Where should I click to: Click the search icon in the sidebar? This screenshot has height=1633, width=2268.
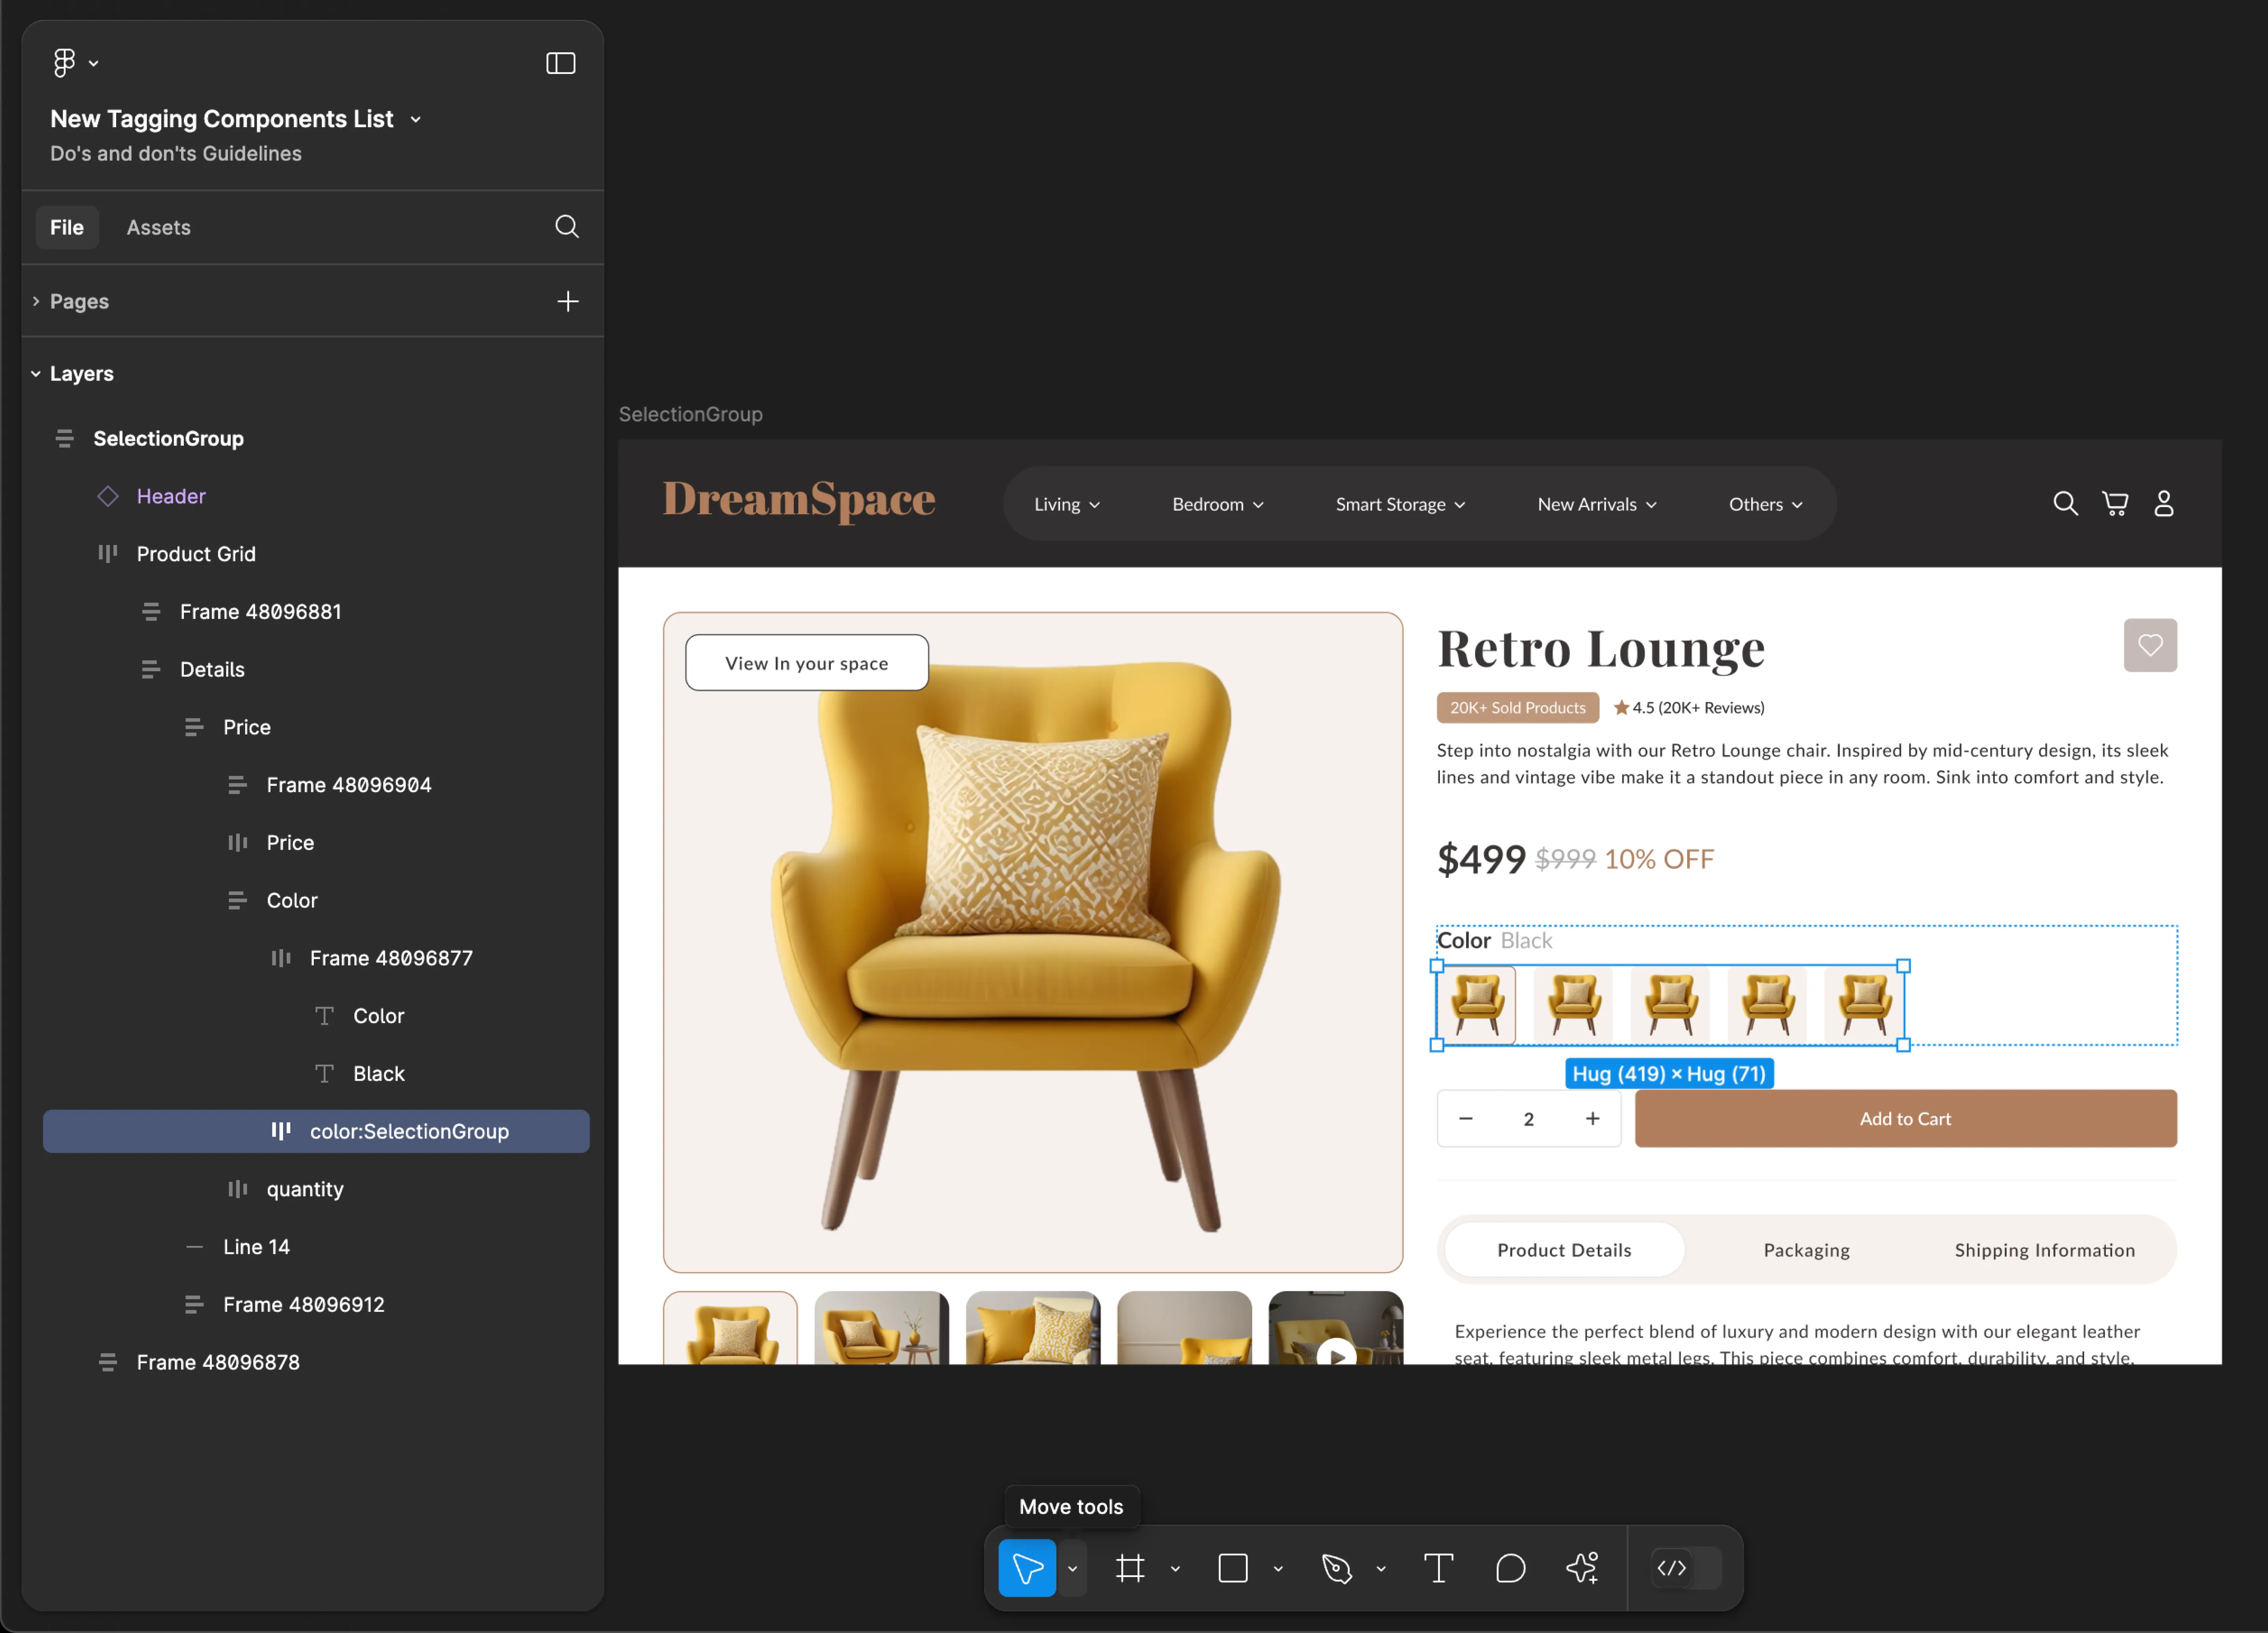[567, 227]
